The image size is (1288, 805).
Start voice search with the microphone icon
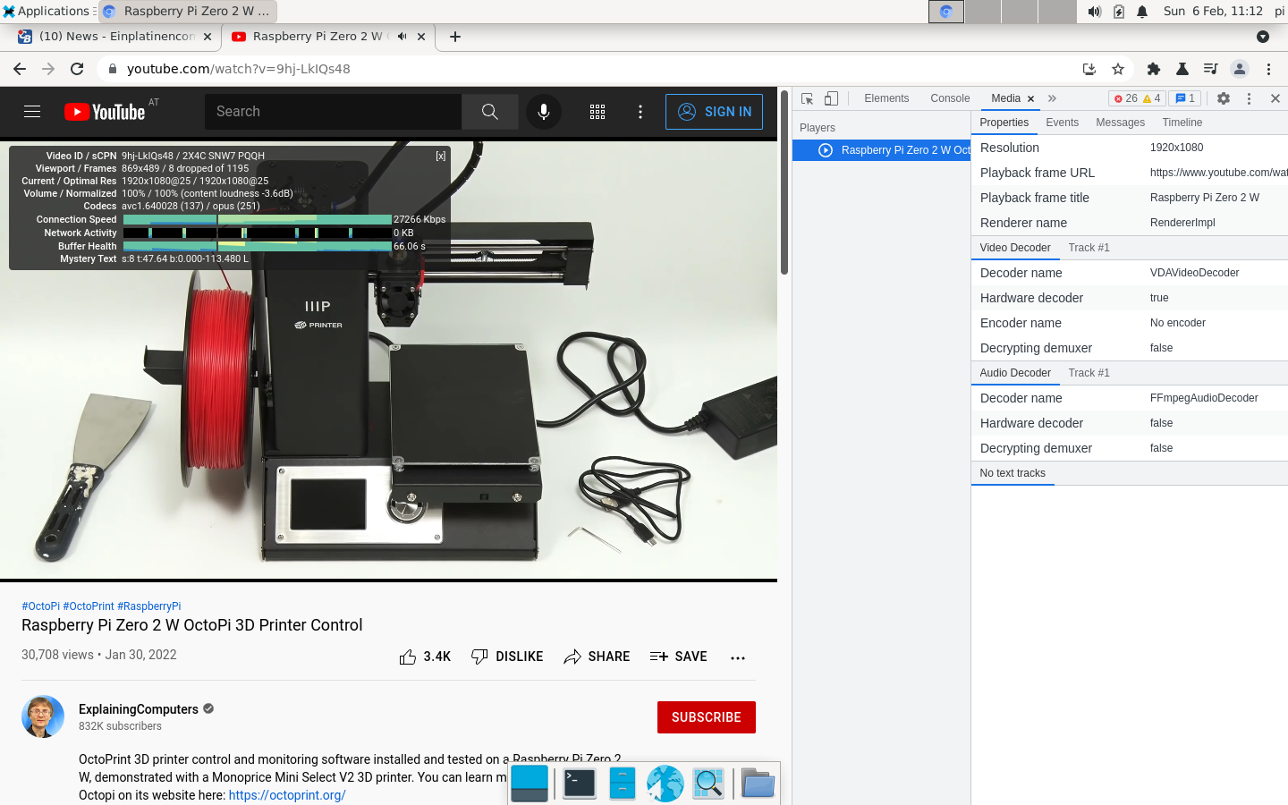543,112
